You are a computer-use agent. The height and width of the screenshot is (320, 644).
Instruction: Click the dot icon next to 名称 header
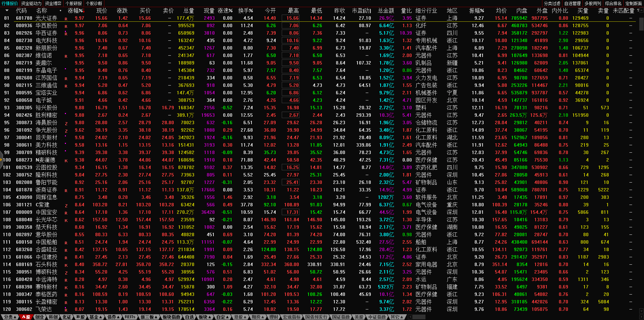(60, 11)
